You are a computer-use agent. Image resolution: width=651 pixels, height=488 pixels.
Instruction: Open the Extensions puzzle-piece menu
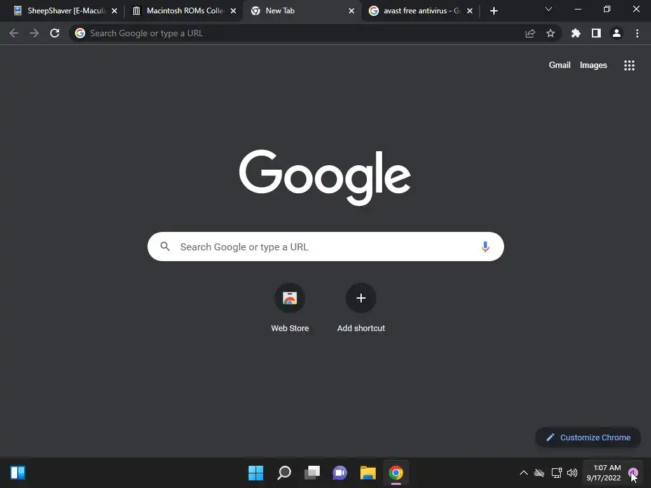576,33
